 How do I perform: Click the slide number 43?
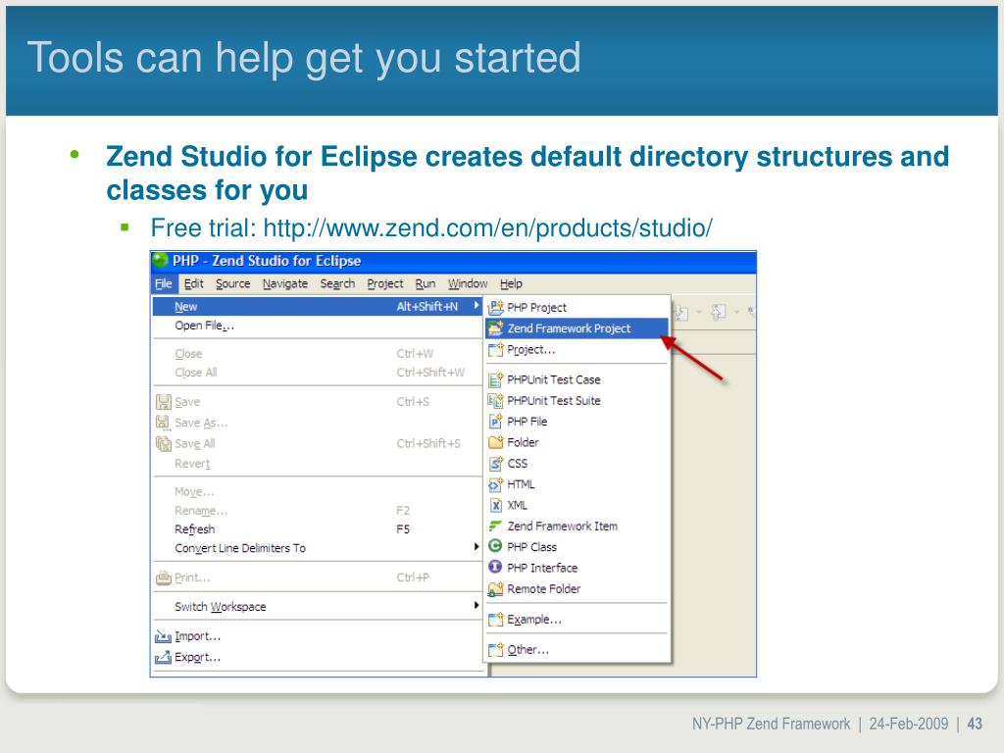975,725
